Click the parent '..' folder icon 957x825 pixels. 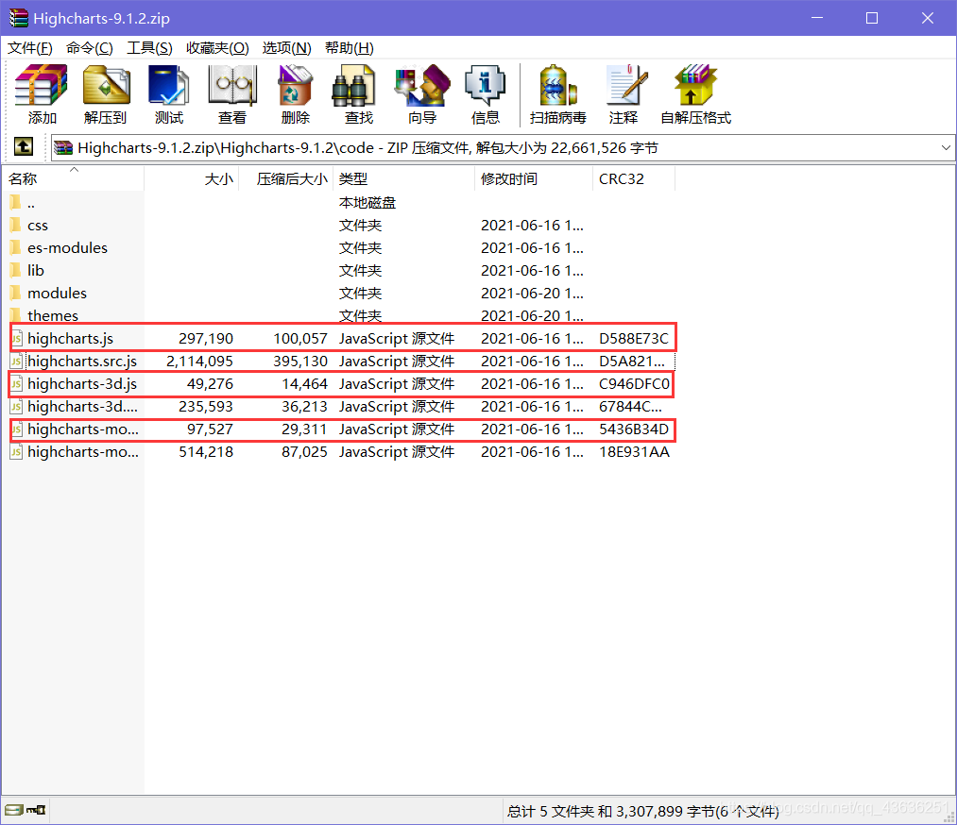coord(16,202)
